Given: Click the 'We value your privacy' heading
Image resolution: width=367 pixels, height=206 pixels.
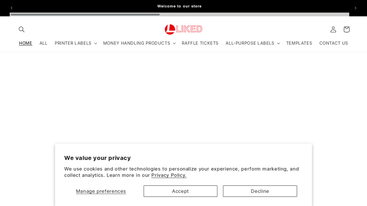Looking at the screenshot, I should click(97, 158).
